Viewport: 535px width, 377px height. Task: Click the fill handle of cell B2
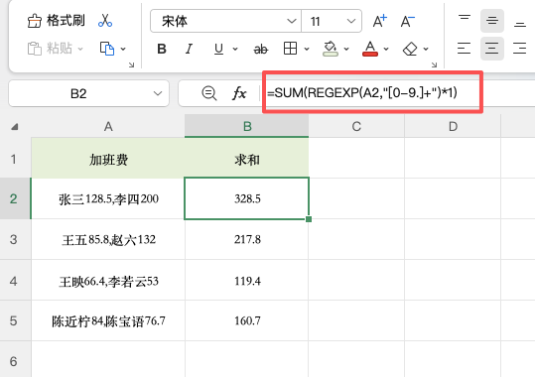point(309,219)
